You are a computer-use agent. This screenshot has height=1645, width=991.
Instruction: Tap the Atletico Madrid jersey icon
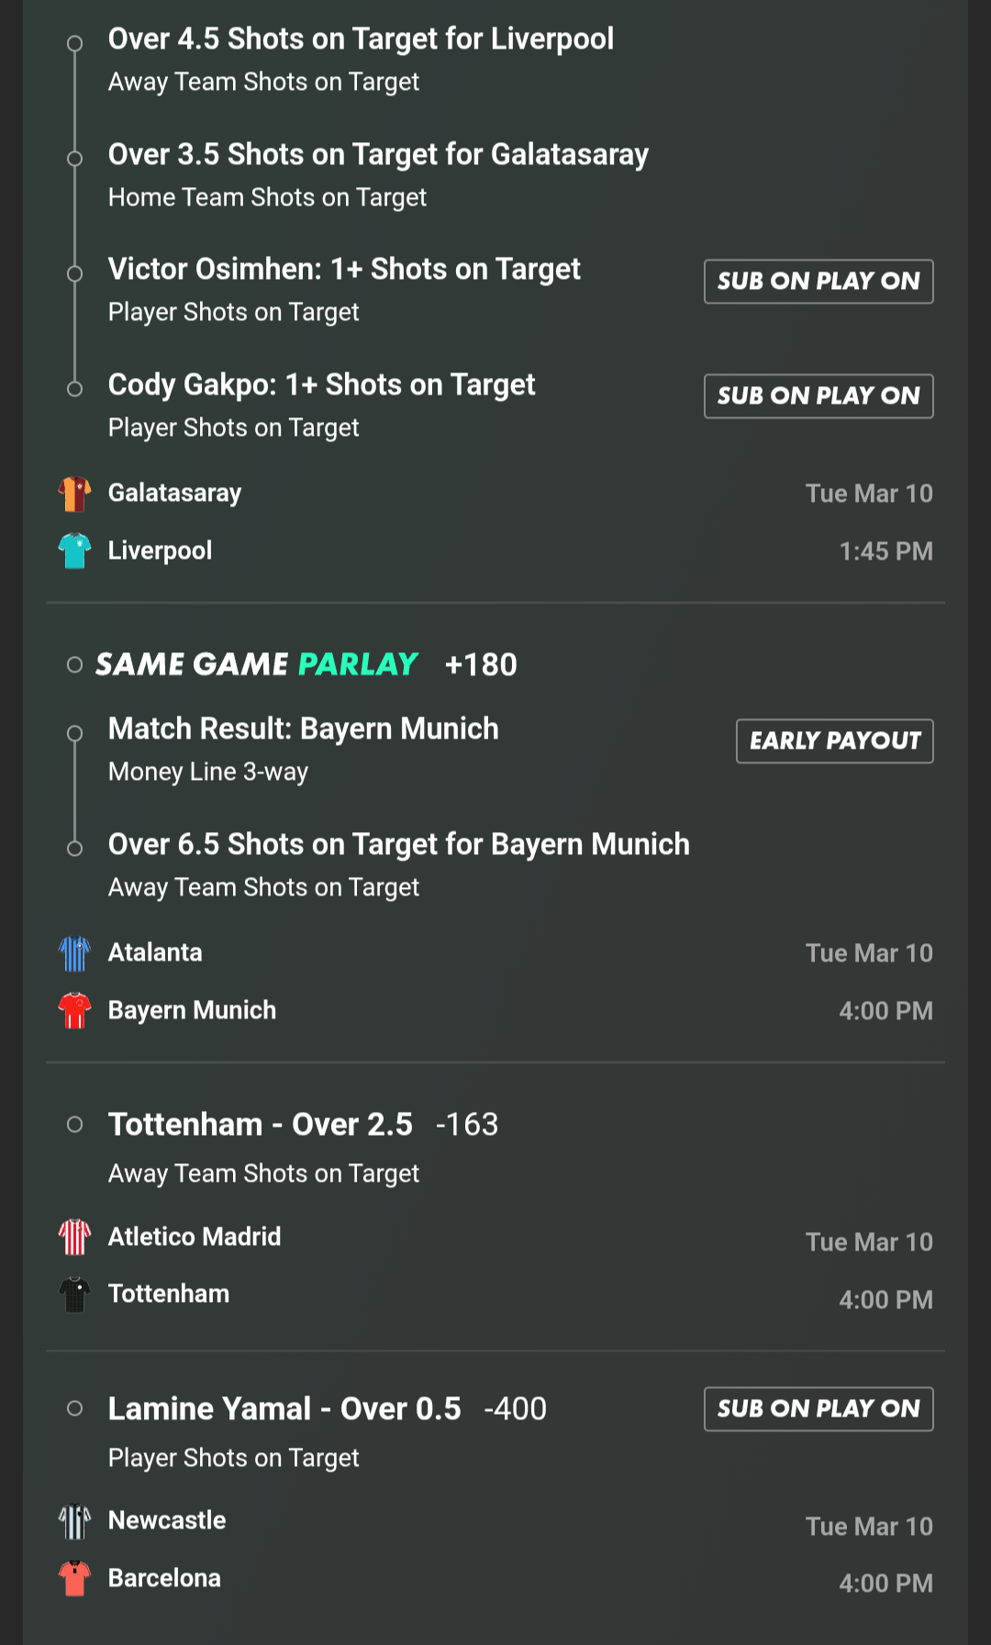coord(74,1237)
